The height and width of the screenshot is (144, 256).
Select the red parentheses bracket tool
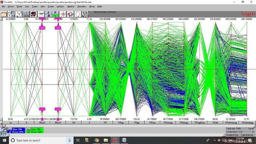[x=78, y=14]
